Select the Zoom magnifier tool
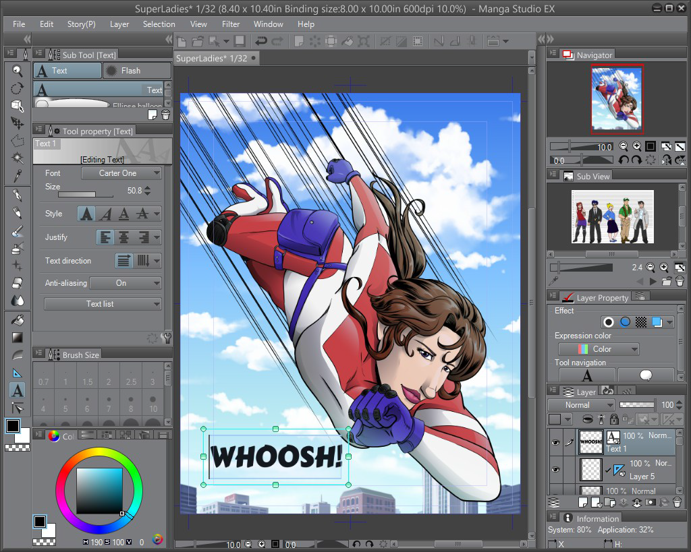Screen dimensions: 691x552 click(x=18, y=70)
